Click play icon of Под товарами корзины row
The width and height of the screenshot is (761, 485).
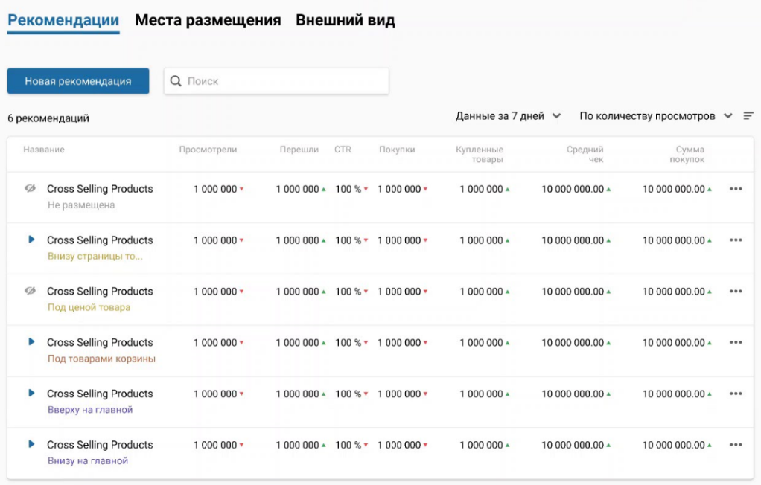tap(31, 341)
